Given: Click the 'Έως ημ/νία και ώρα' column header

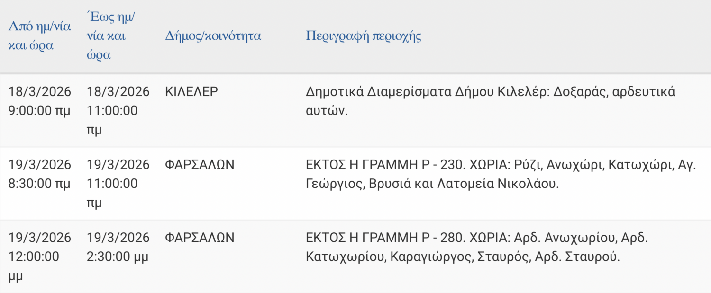Looking at the screenshot, I should click(110, 36).
